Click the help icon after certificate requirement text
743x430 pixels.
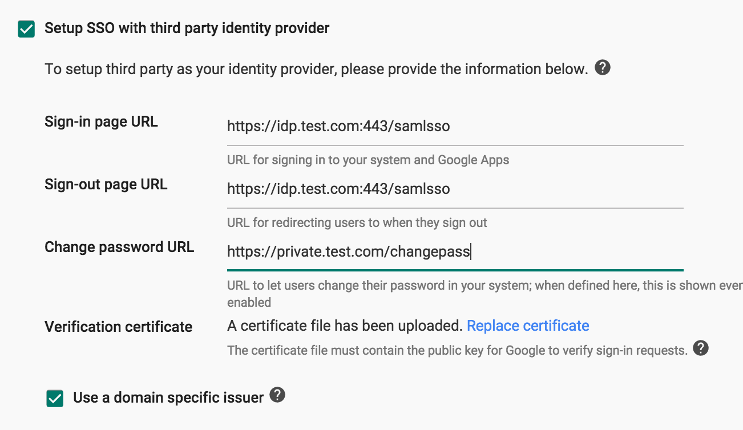tap(701, 348)
